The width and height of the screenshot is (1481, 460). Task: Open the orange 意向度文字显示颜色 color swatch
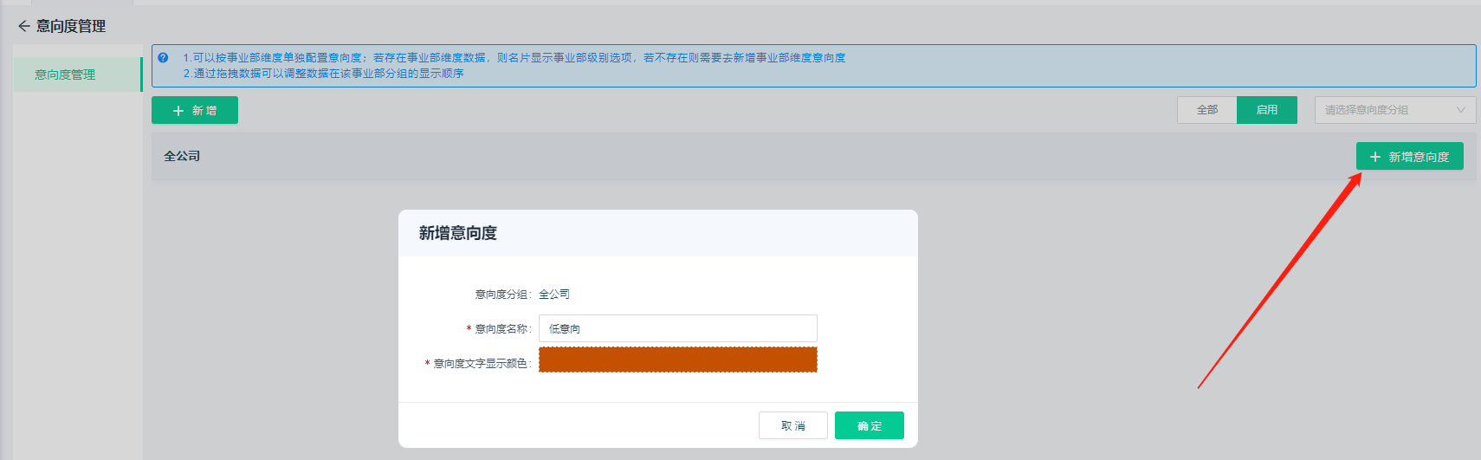pos(677,360)
